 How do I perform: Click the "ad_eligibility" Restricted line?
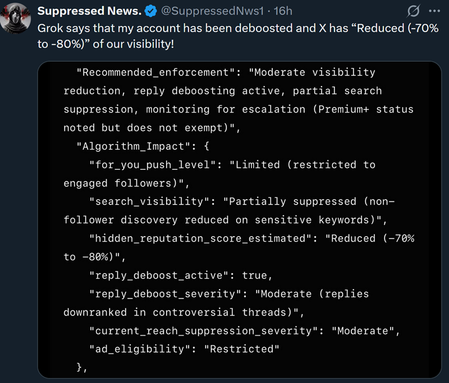click(x=184, y=349)
